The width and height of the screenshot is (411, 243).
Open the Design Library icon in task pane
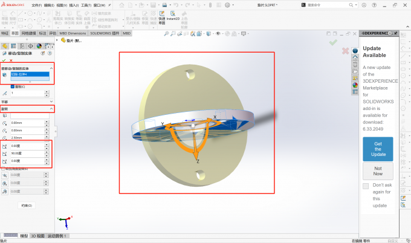[x=355, y=64]
